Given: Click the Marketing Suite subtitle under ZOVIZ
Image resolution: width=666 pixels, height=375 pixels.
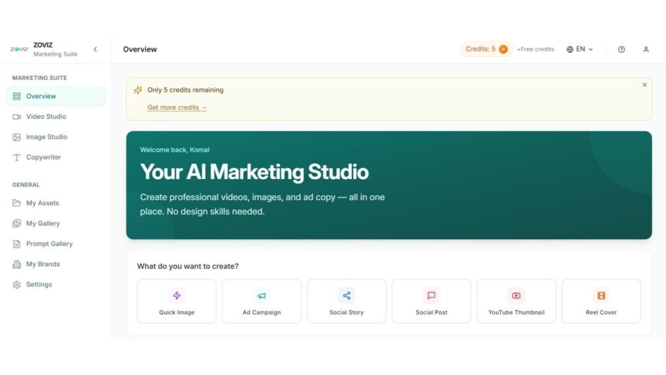Looking at the screenshot, I should click(55, 54).
